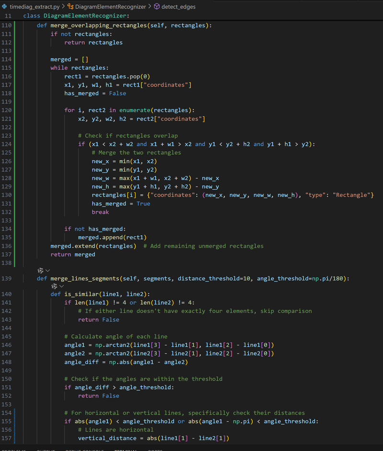383x451 pixels.
Task: Click 'if angle_diff > angle_threshold:' line
Action: [119, 387]
